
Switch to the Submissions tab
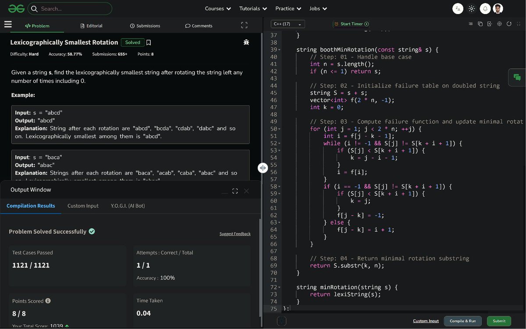click(145, 25)
